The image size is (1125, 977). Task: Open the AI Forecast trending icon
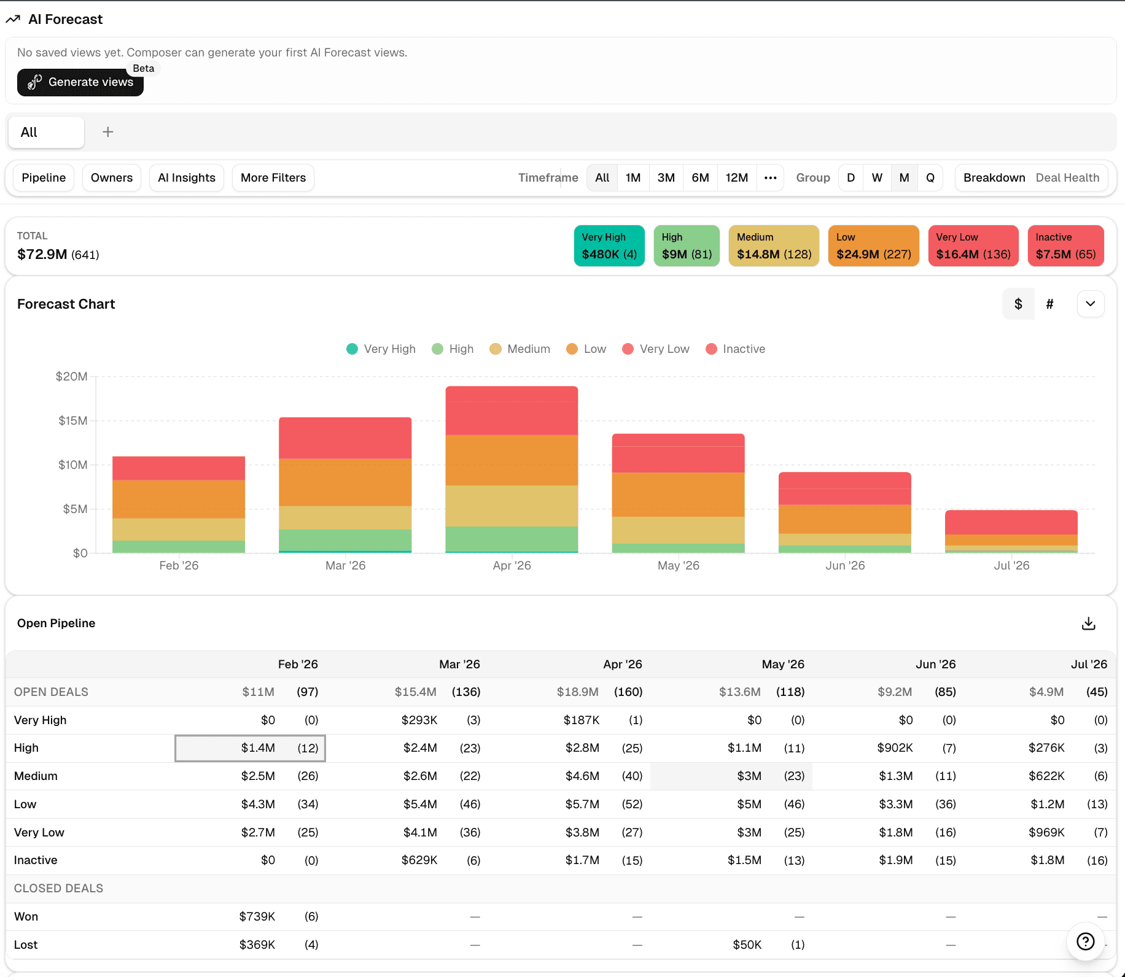pos(14,19)
